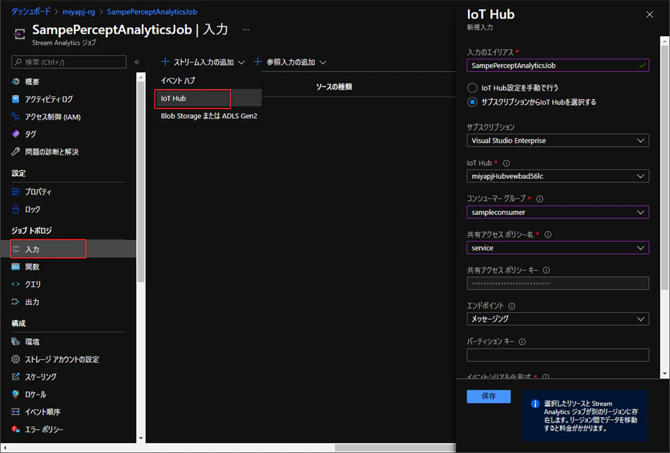
Task: Choose IoT Hub from input menu
Action: pos(208,99)
